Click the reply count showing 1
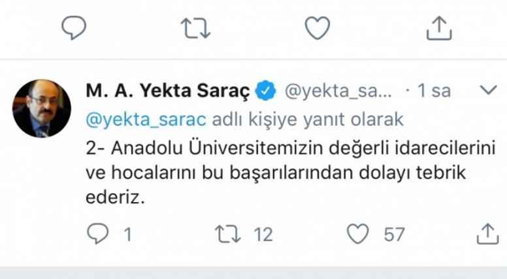The width and height of the screenshot is (507, 279). tap(128, 235)
